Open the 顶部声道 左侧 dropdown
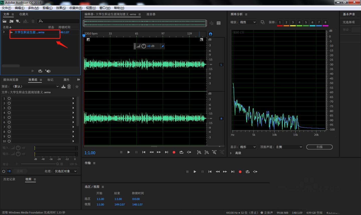Viewport: 361px width, 215px height. tap(289, 147)
